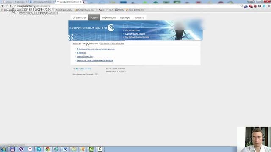Select the 'услуги' menu tab
This screenshot has height=152, width=271.
[94, 18]
